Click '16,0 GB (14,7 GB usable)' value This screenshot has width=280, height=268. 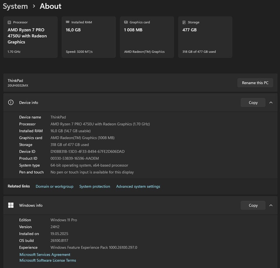[x=71, y=131]
